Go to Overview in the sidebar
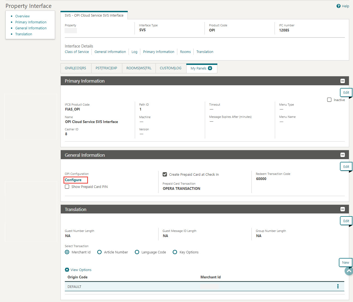The width and height of the screenshot is (353, 302). click(22, 16)
